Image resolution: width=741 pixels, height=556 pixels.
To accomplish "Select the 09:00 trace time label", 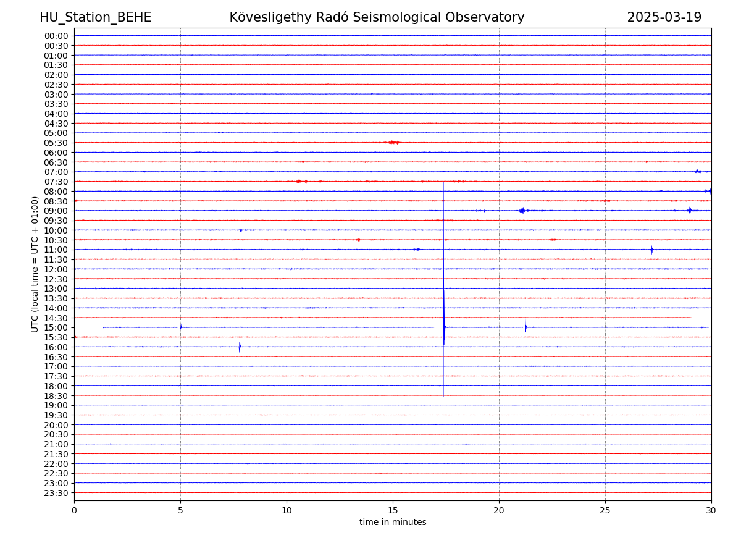I will click(x=56, y=211).
